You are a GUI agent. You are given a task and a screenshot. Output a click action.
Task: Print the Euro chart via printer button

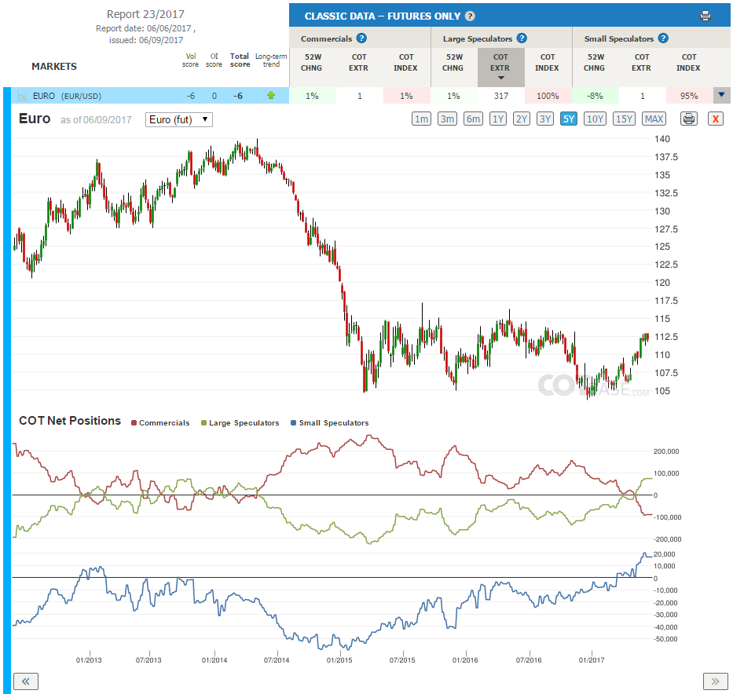[688, 119]
